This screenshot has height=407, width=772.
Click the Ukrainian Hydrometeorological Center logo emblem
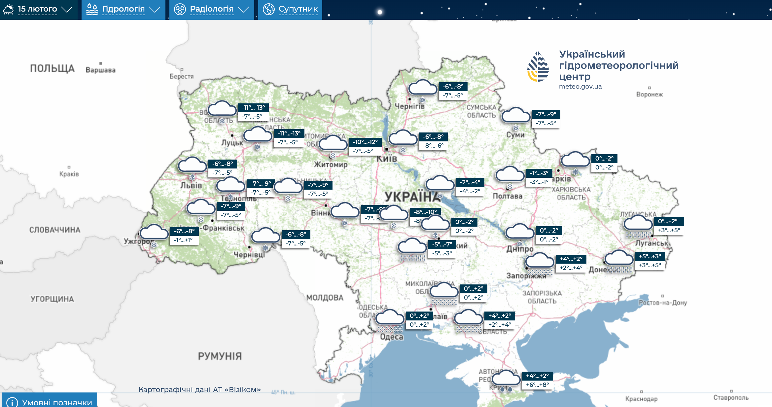coord(538,66)
